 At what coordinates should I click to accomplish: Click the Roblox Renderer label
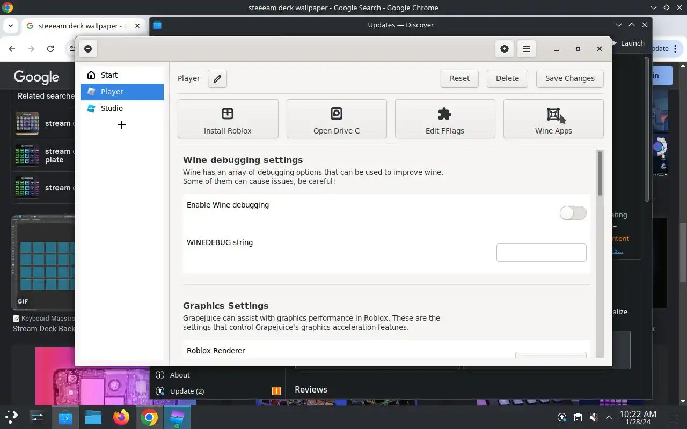[x=216, y=351]
